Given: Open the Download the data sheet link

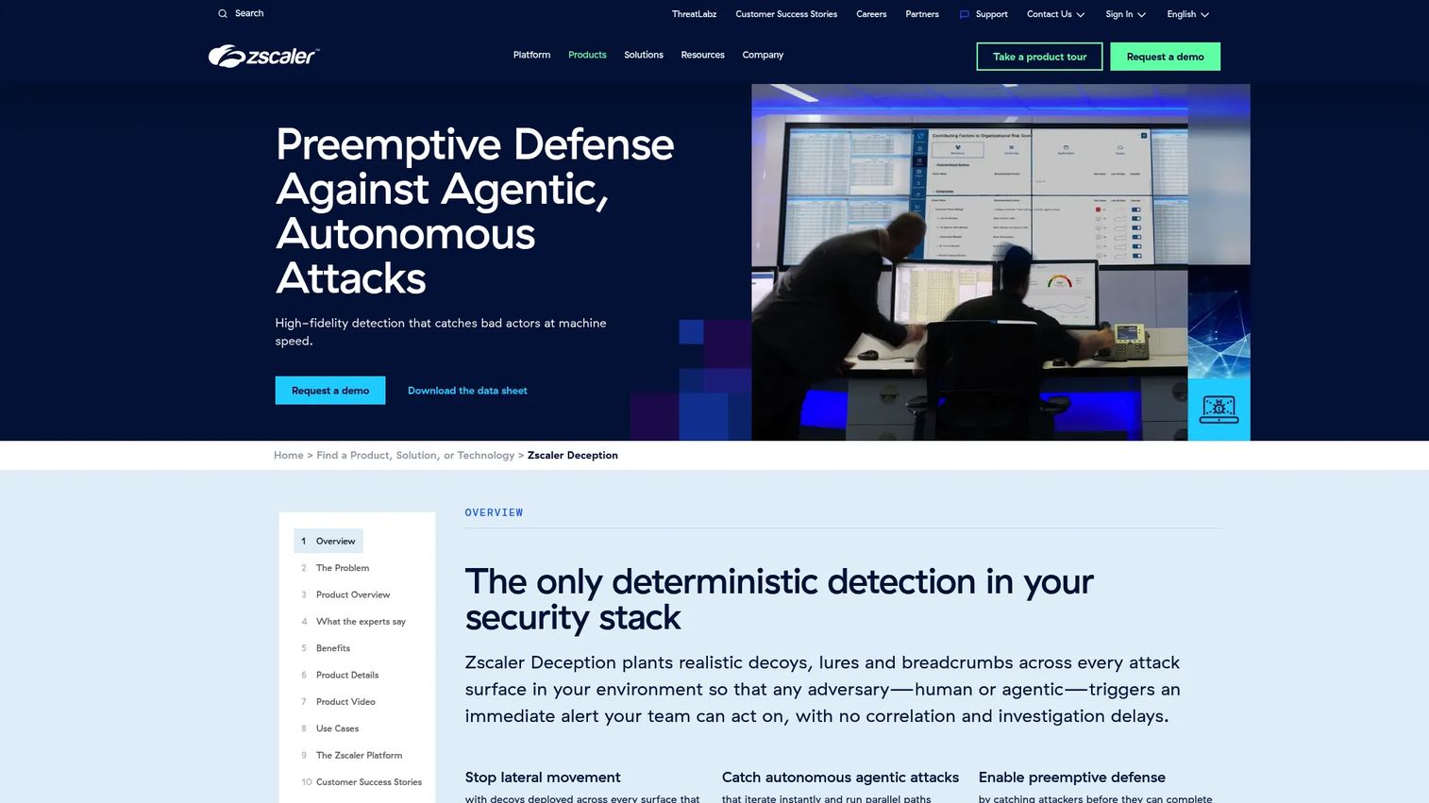Looking at the screenshot, I should [467, 391].
